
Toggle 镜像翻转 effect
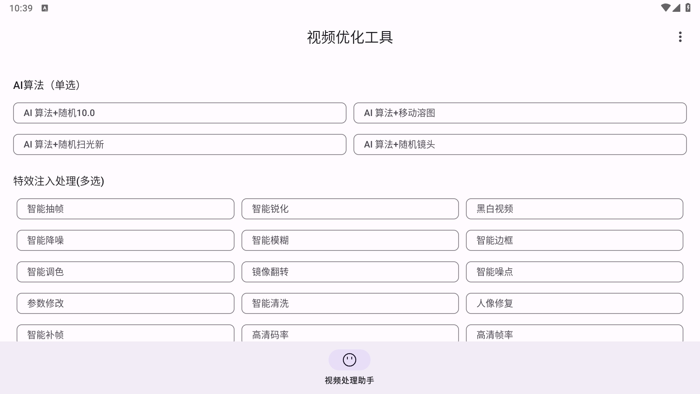point(350,272)
